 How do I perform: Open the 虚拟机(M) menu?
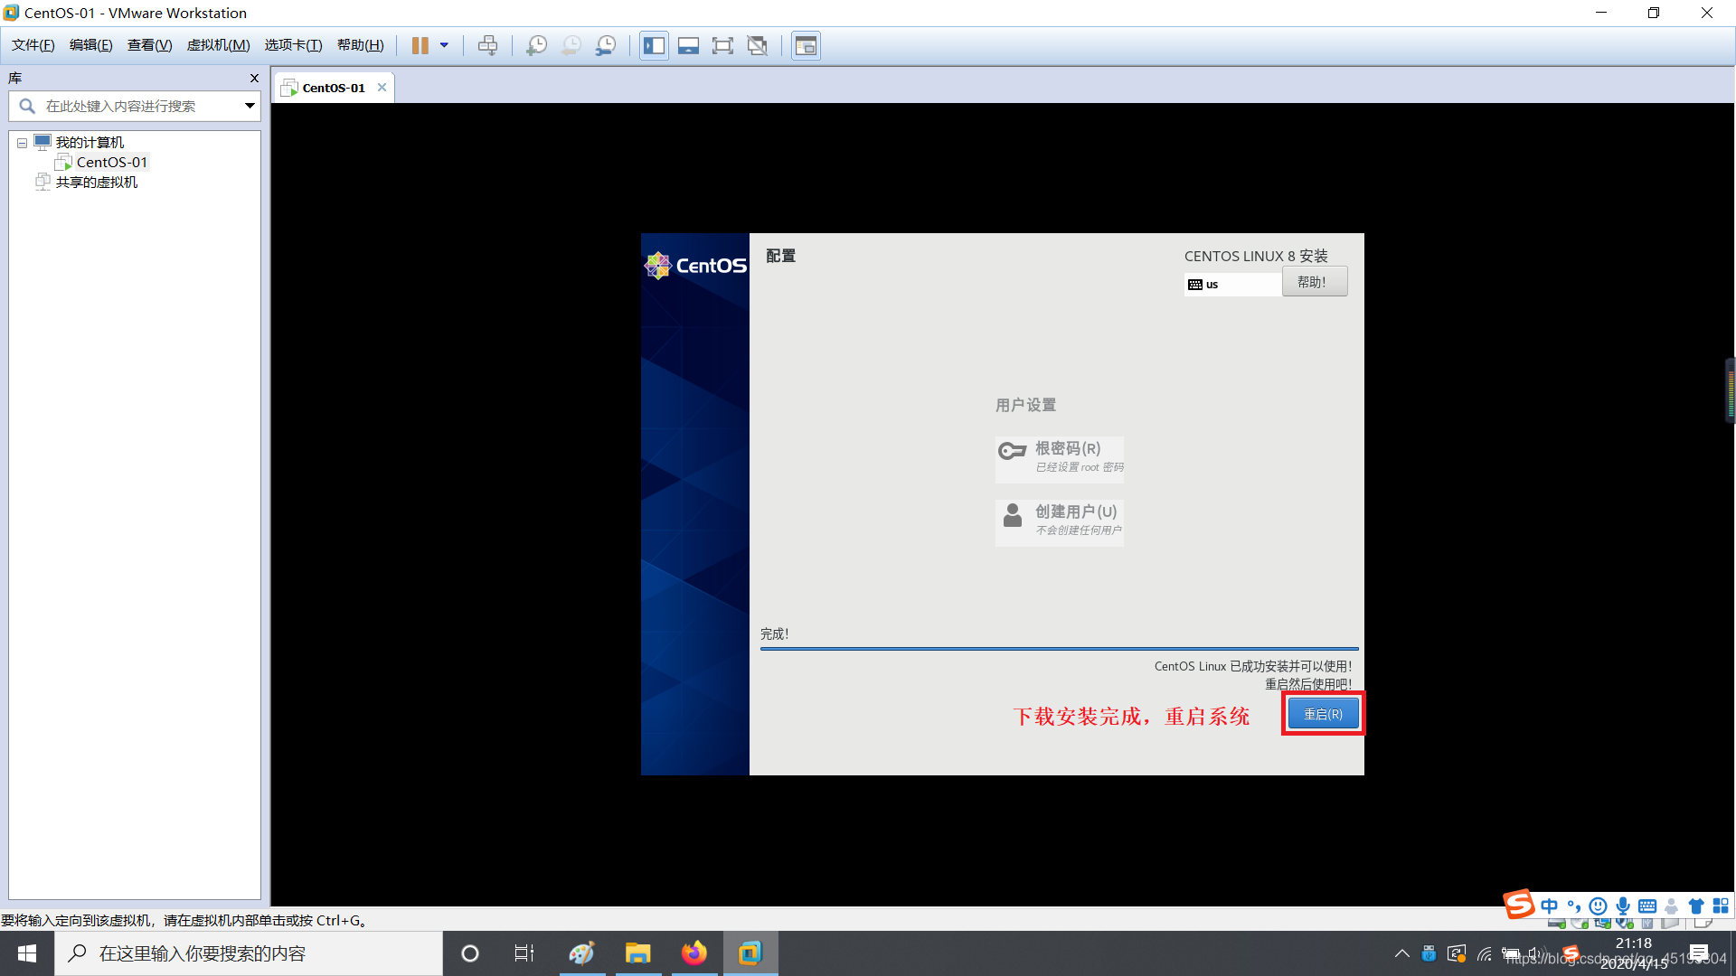coord(218,45)
